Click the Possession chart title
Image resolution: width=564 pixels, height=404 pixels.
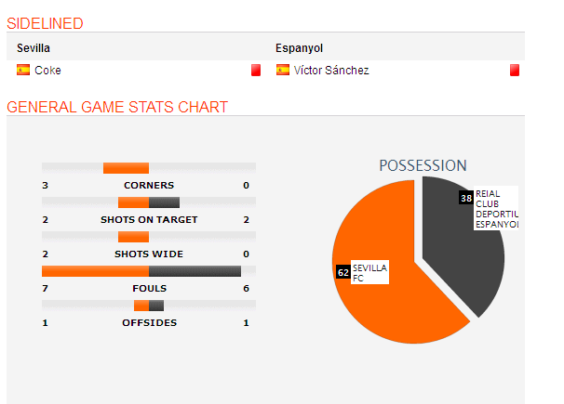(423, 165)
